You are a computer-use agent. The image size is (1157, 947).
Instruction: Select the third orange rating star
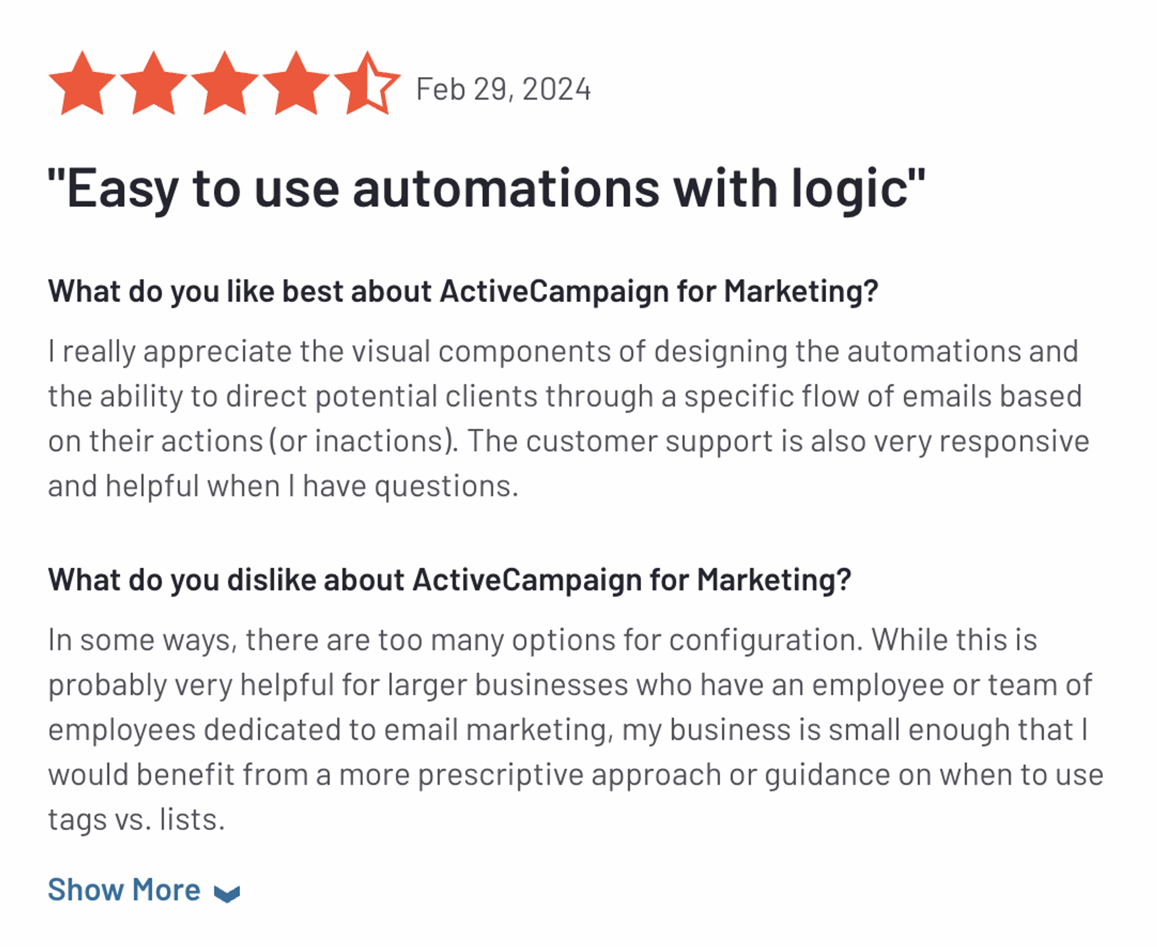pos(224,84)
